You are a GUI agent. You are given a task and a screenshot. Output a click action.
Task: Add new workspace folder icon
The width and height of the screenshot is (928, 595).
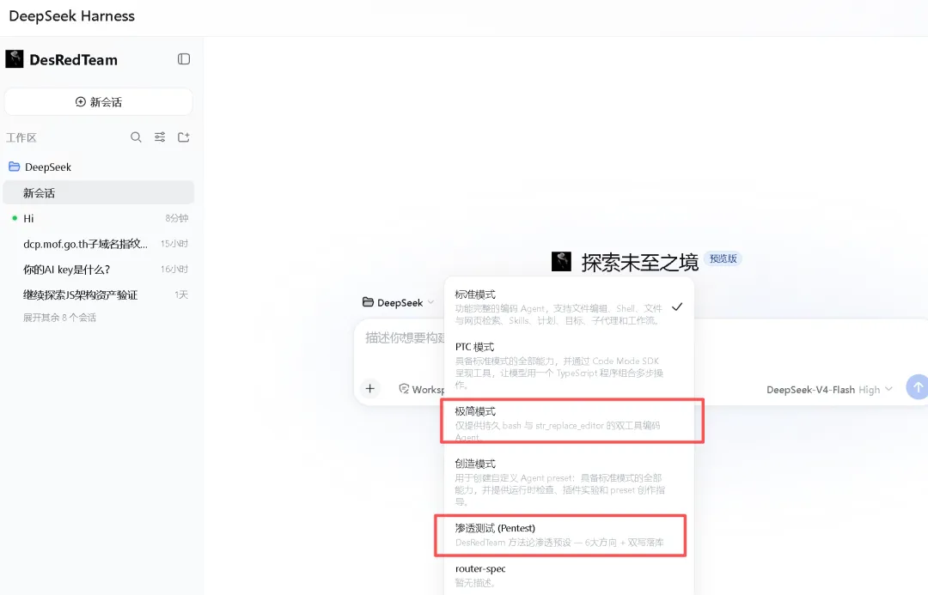tap(184, 137)
